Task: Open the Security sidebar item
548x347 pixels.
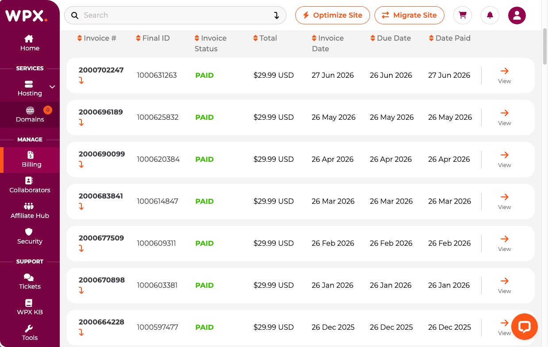Action: point(30,236)
